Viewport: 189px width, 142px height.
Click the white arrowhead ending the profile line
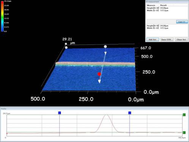tap(99, 81)
